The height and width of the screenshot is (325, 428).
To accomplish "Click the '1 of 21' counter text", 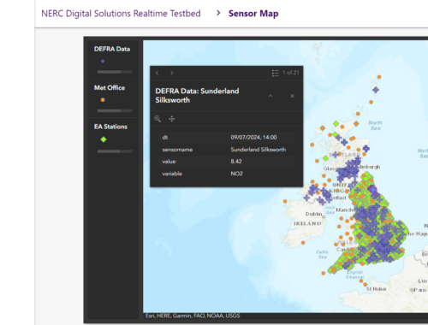I will pyautogui.click(x=291, y=73).
